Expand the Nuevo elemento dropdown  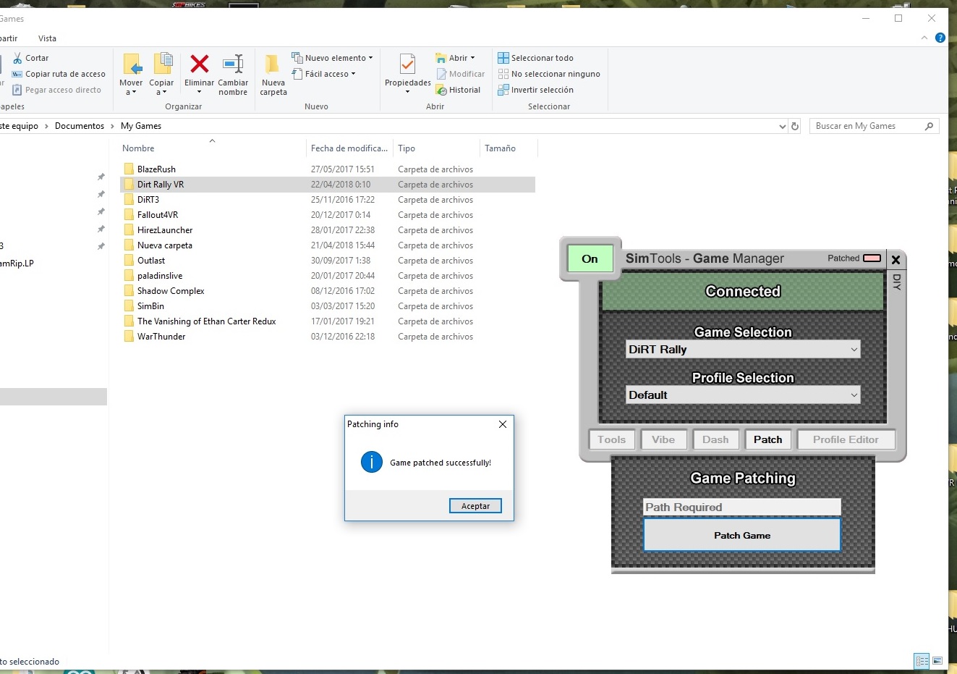coord(371,58)
